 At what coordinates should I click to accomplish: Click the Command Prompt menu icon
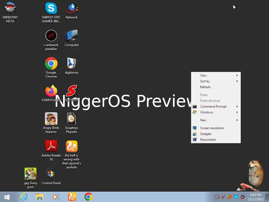click(195, 107)
